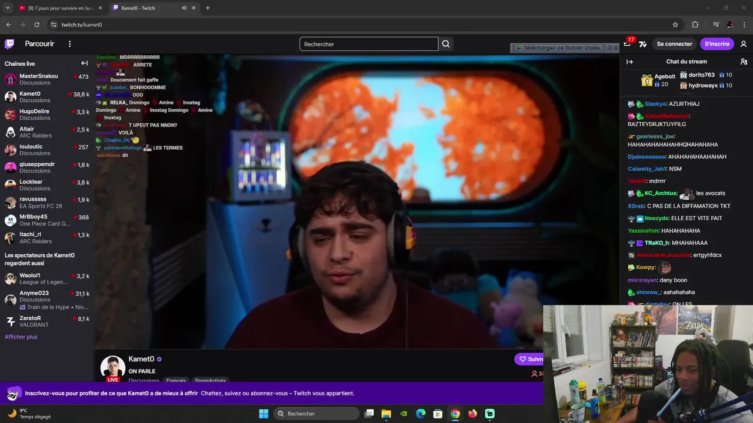Go back in Chrome
This screenshot has width=753, height=423.
tap(8, 25)
